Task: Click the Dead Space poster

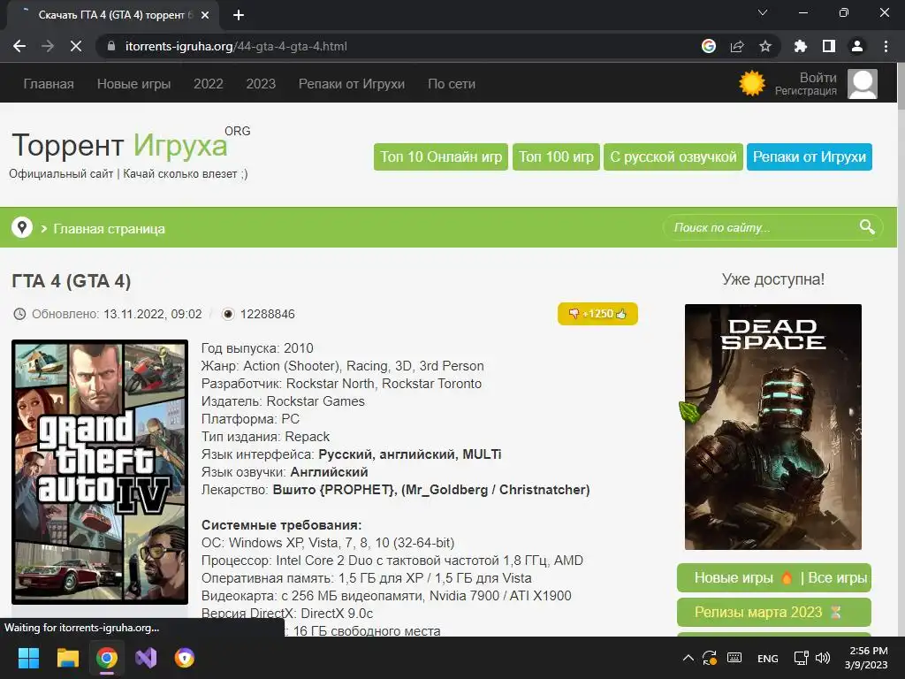Action: [772, 427]
